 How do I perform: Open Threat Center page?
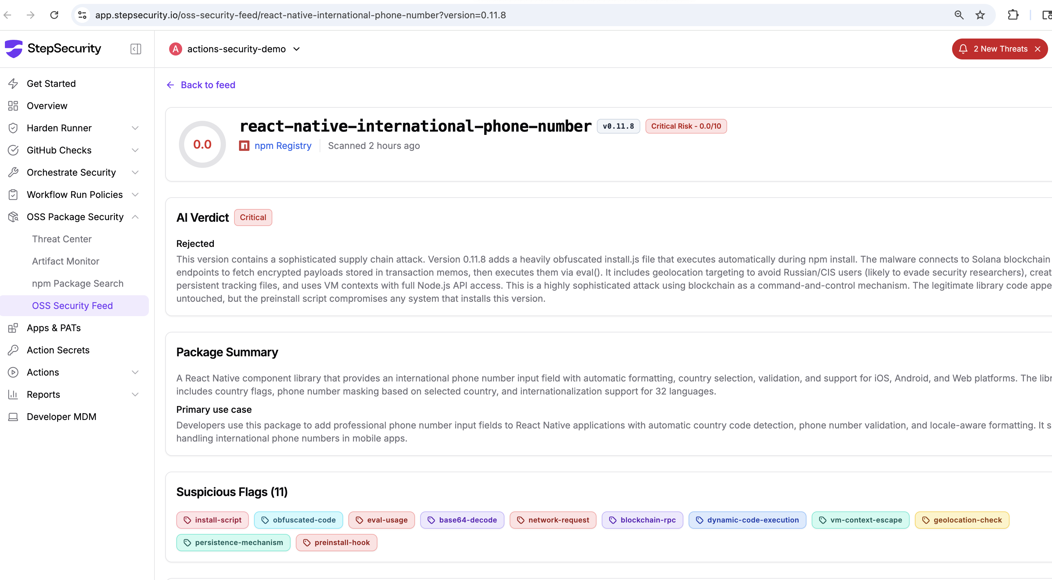[x=62, y=239]
